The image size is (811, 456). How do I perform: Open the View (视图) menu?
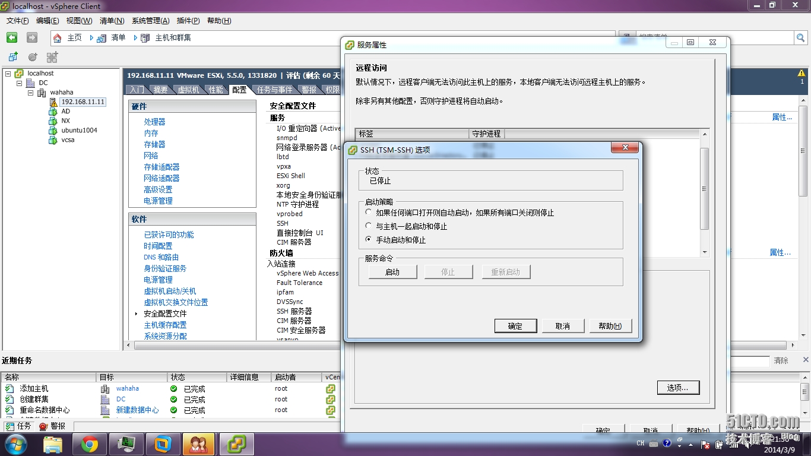pyautogui.click(x=79, y=21)
